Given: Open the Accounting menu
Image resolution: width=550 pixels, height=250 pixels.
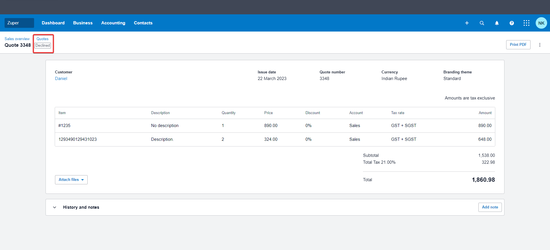Looking at the screenshot, I should (x=113, y=23).
